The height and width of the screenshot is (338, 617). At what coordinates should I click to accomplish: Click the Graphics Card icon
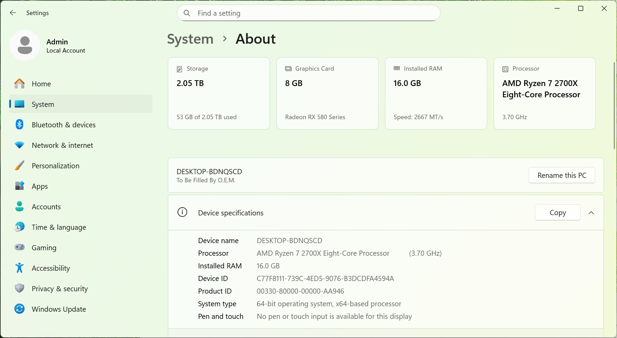[288, 69]
